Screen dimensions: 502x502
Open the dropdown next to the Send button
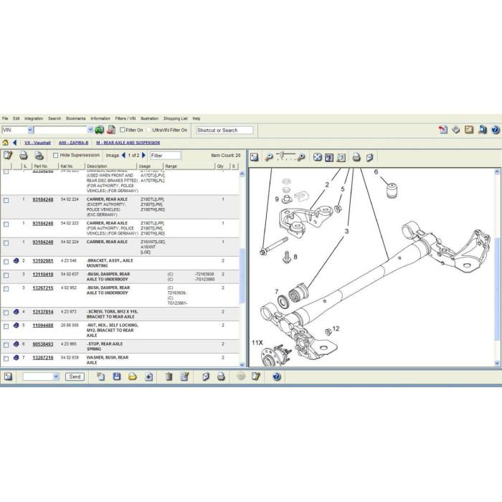click(56, 376)
